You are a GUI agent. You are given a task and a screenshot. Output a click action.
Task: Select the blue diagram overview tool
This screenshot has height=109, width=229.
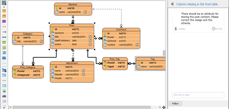4,75
